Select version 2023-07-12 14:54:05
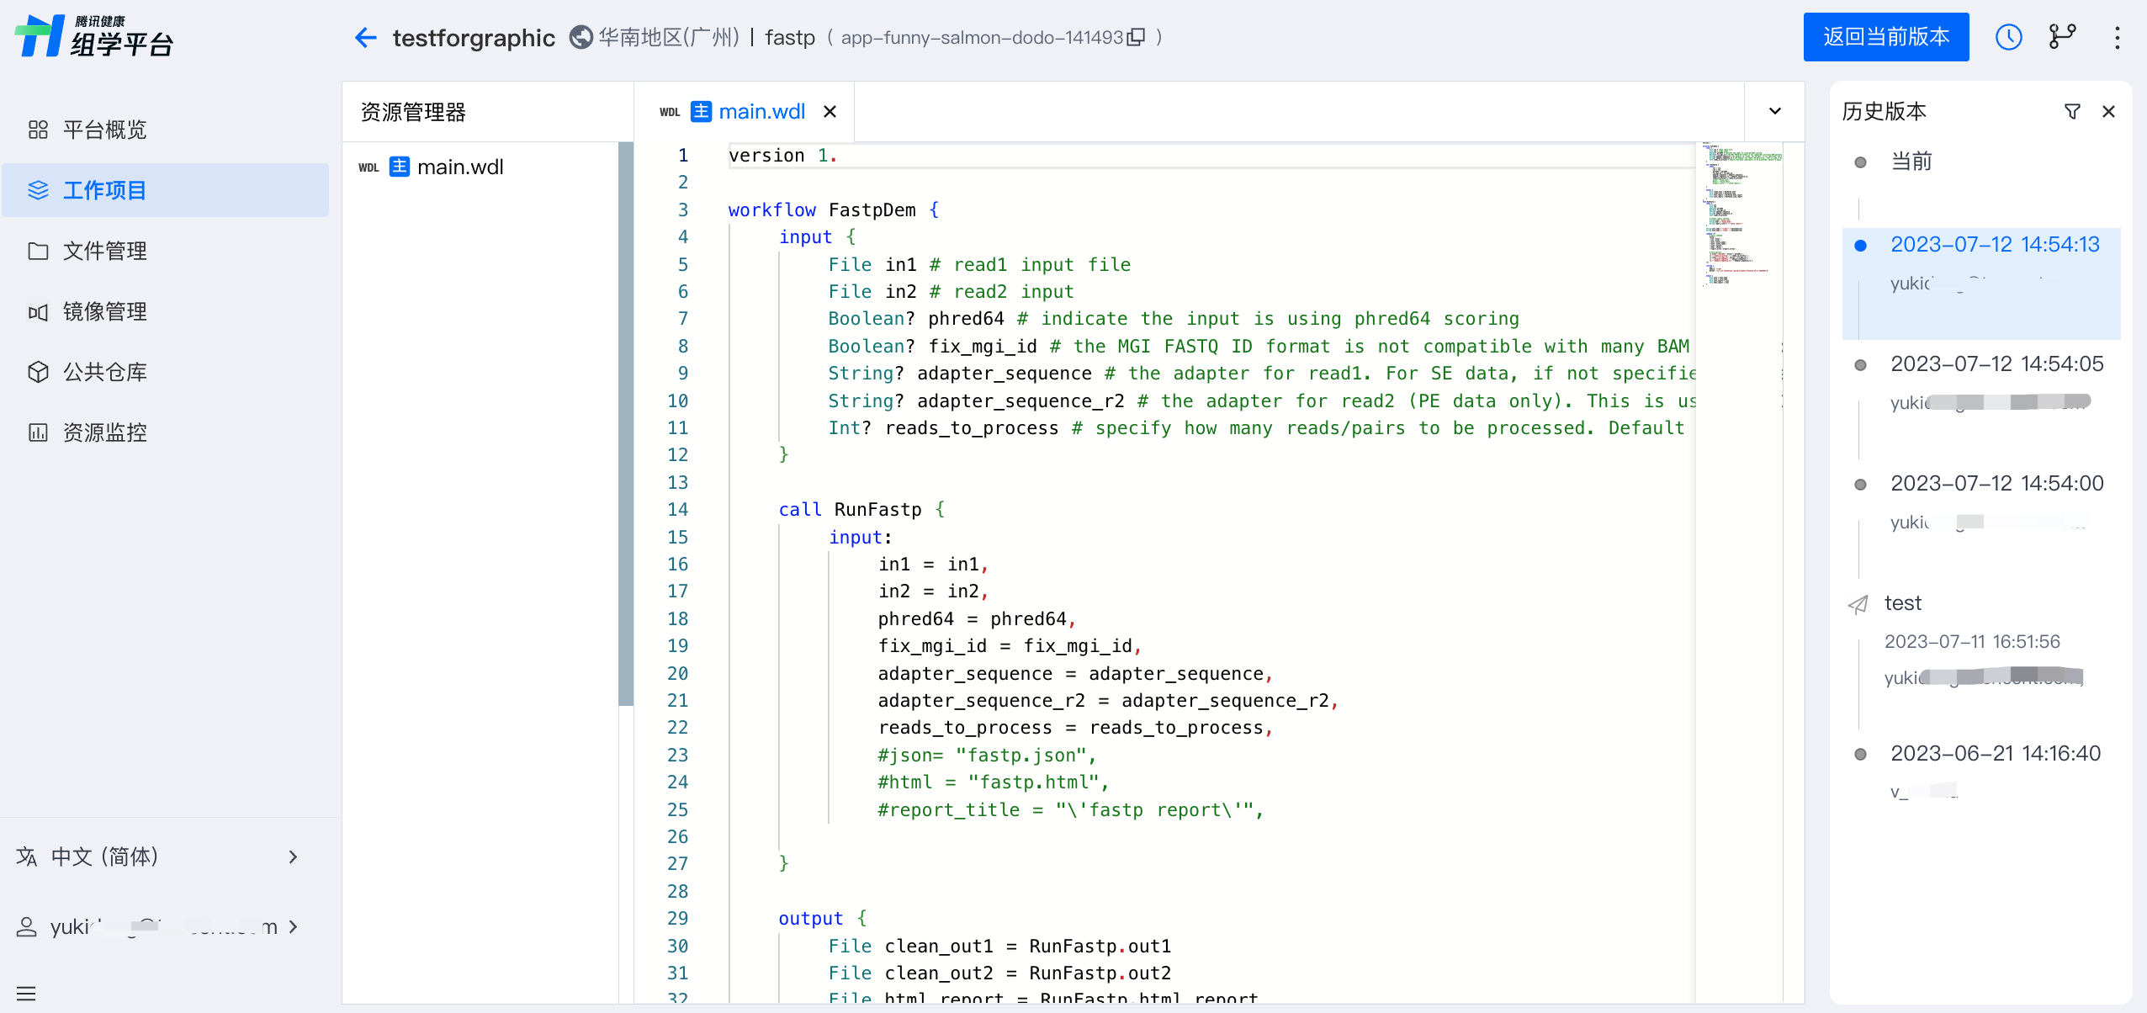 (1996, 363)
